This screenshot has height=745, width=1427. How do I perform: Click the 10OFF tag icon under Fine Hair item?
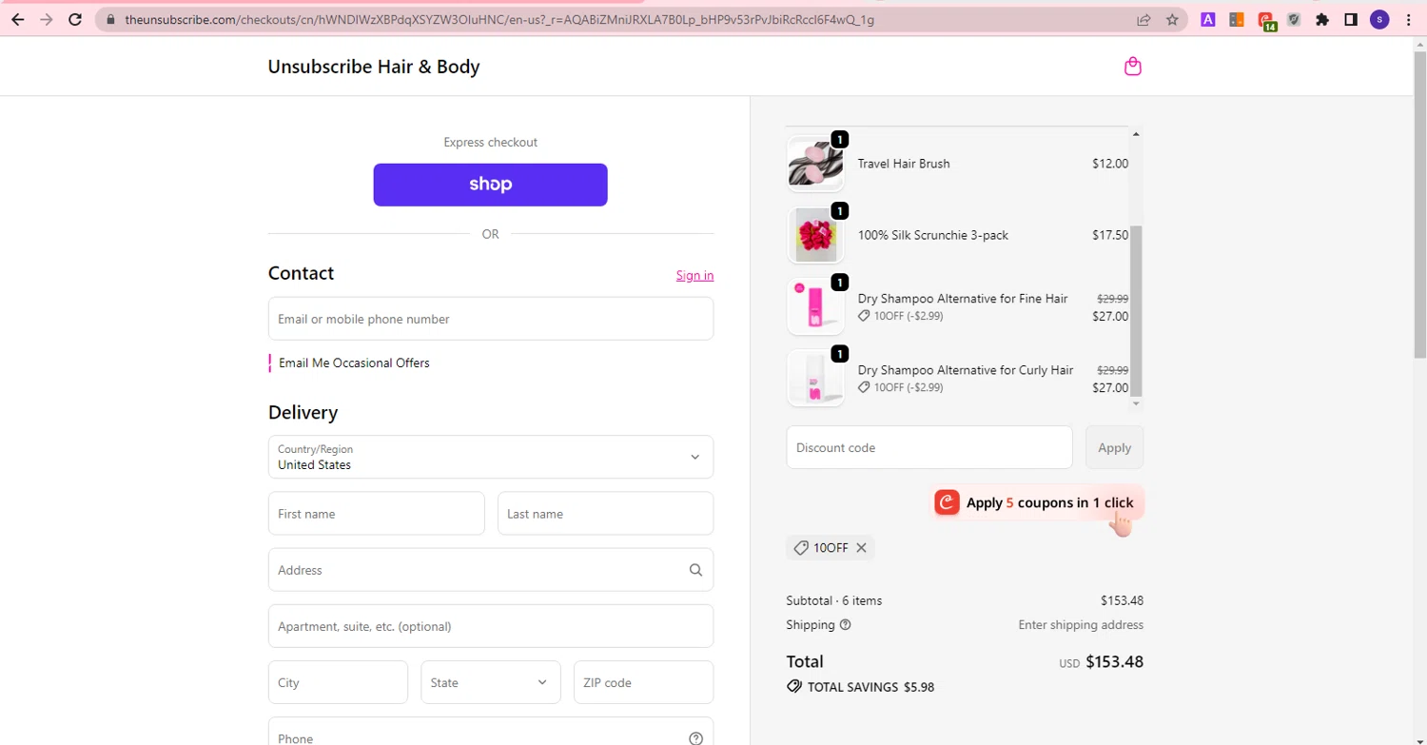(864, 316)
